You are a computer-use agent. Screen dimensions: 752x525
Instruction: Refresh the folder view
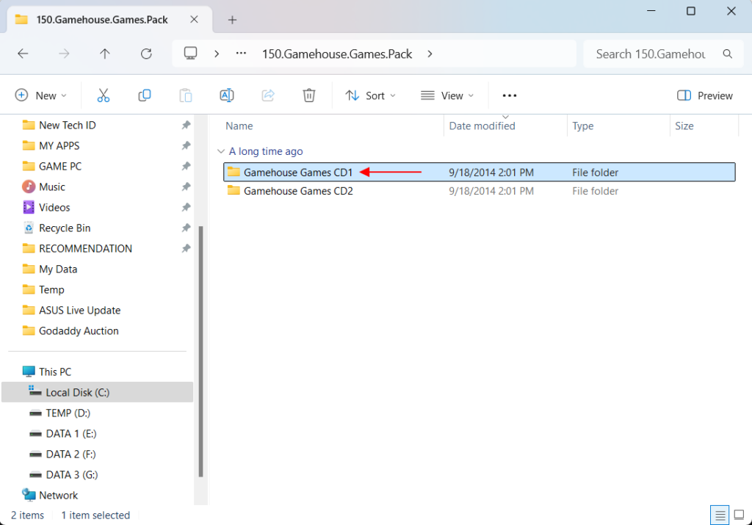point(145,53)
